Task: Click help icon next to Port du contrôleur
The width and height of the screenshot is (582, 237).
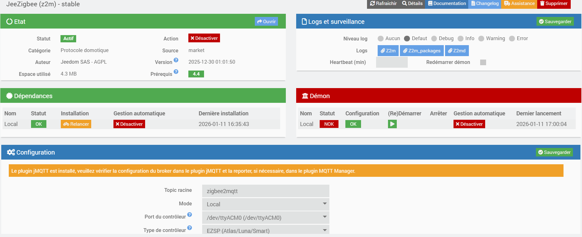Action: [x=189, y=215]
